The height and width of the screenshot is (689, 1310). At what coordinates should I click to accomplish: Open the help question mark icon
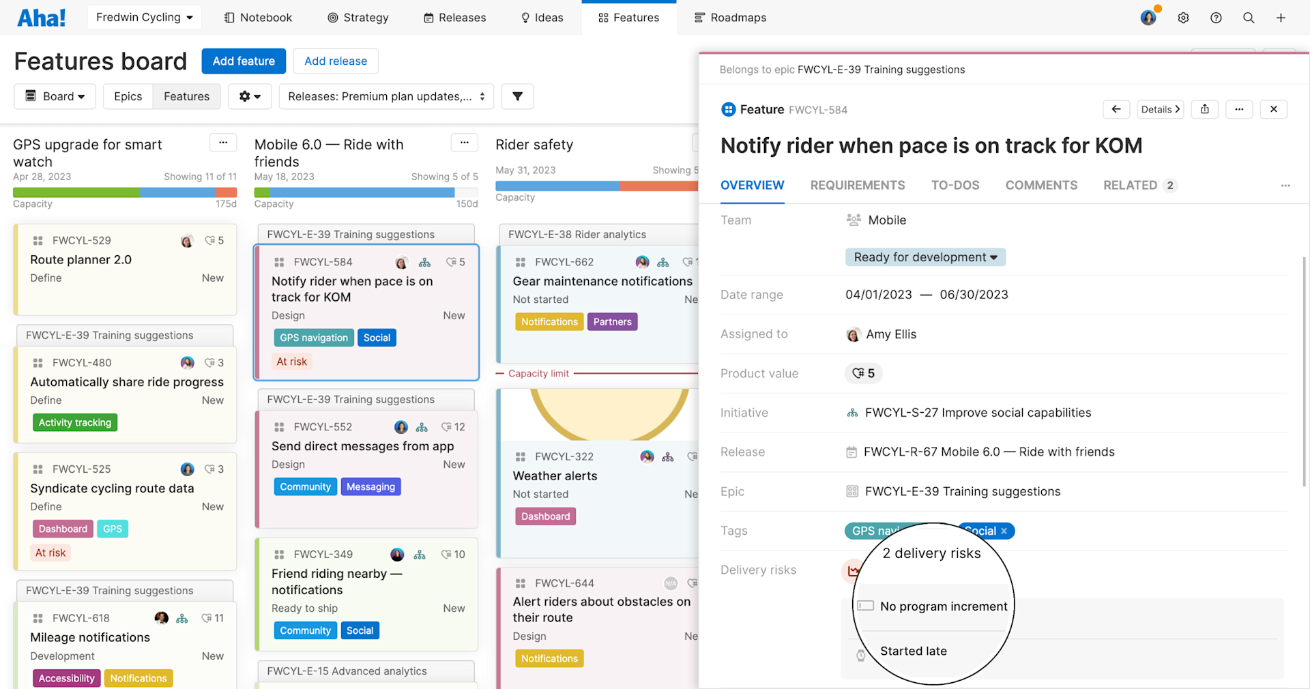[1216, 18]
